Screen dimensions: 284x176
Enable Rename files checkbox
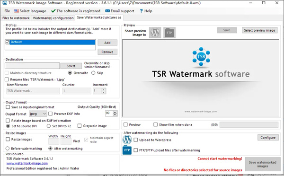point(7,79)
